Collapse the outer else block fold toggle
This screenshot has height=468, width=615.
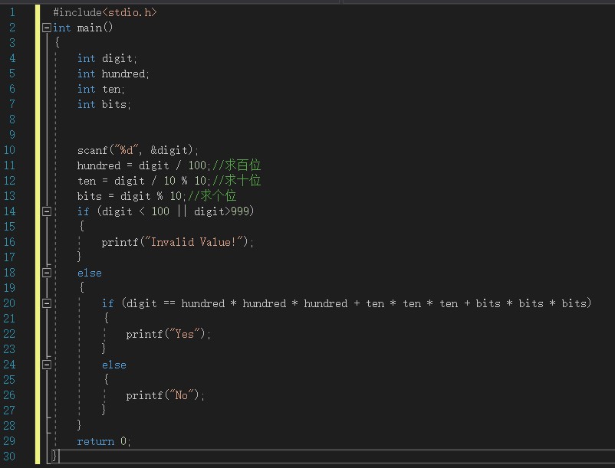click(x=46, y=273)
